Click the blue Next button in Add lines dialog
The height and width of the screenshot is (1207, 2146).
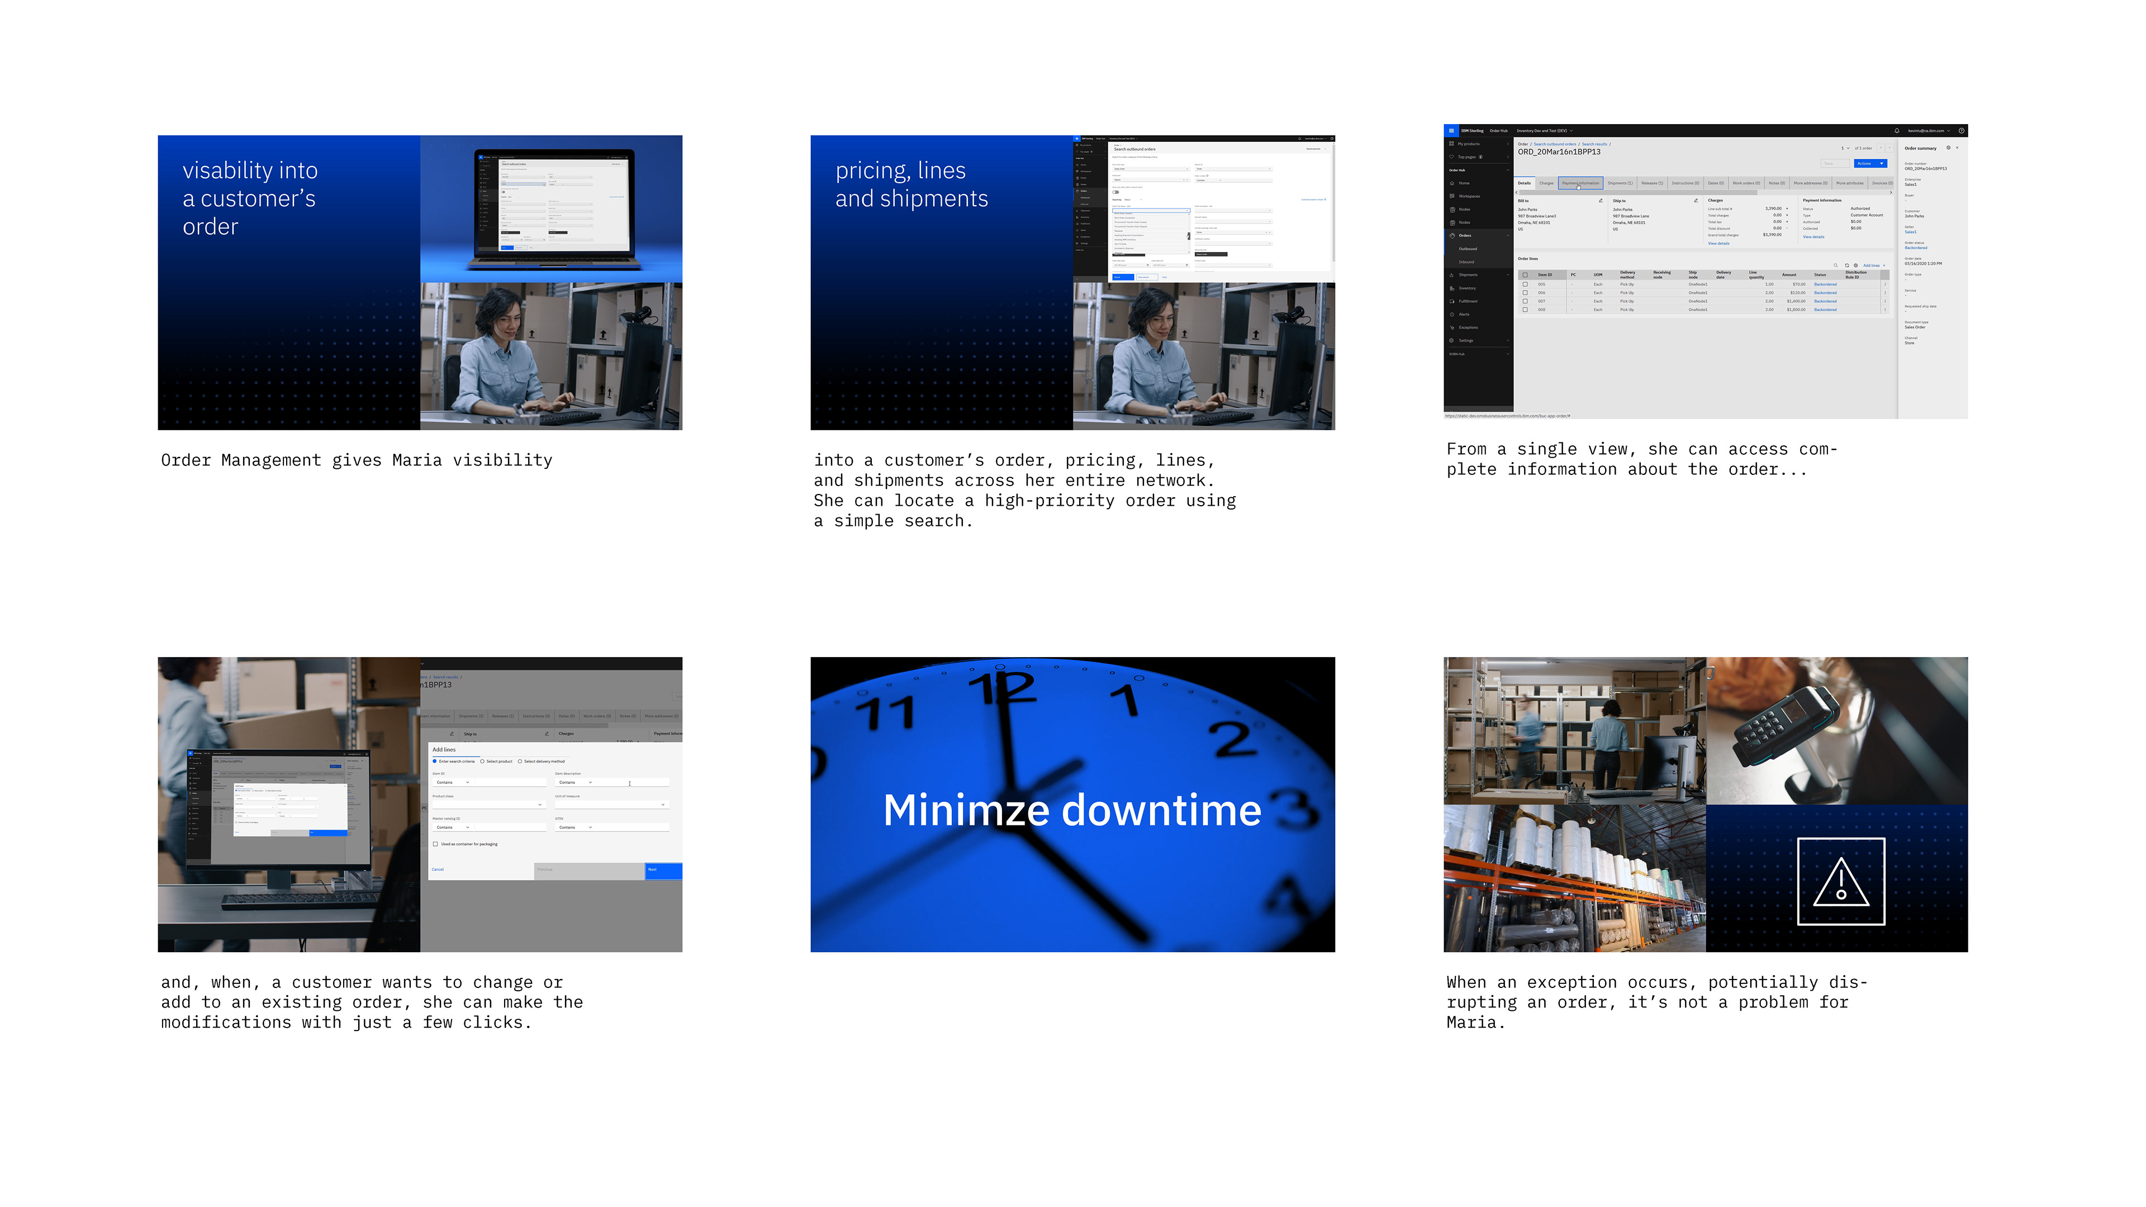[x=663, y=869]
